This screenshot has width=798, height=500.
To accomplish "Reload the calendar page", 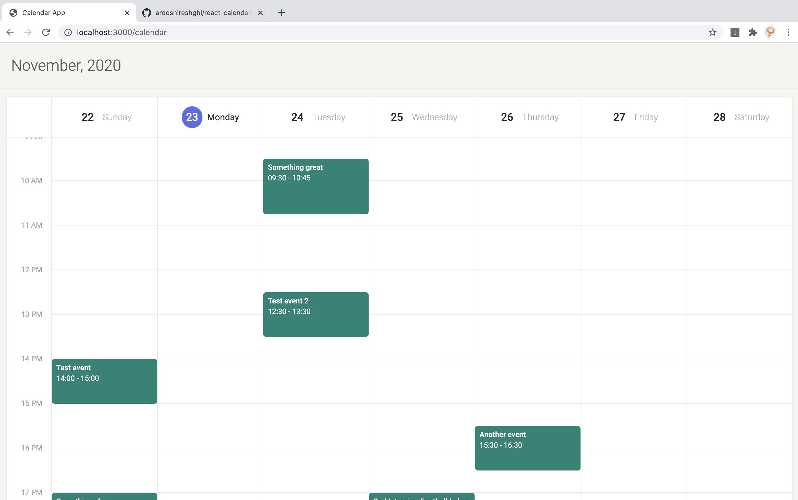I will click(x=46, y=32).
